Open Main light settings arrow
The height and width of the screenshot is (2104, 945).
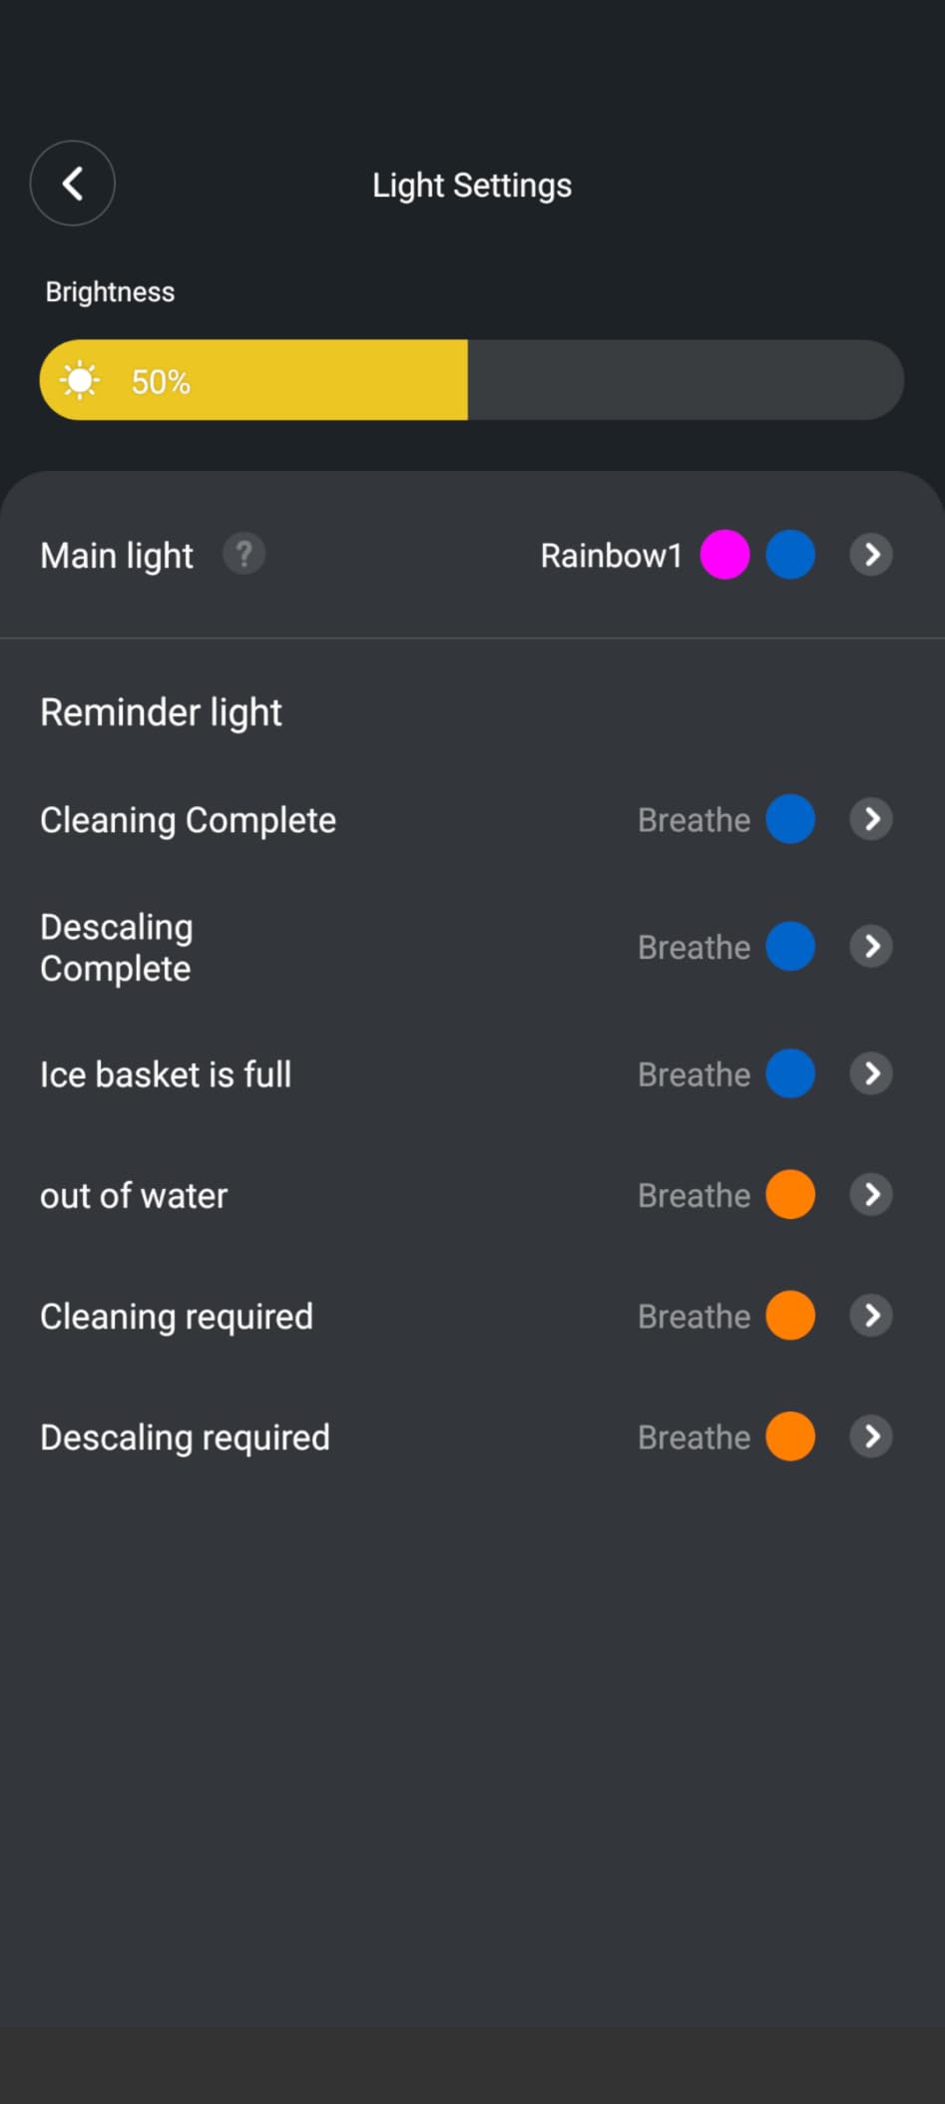click(x=871, y=555)
